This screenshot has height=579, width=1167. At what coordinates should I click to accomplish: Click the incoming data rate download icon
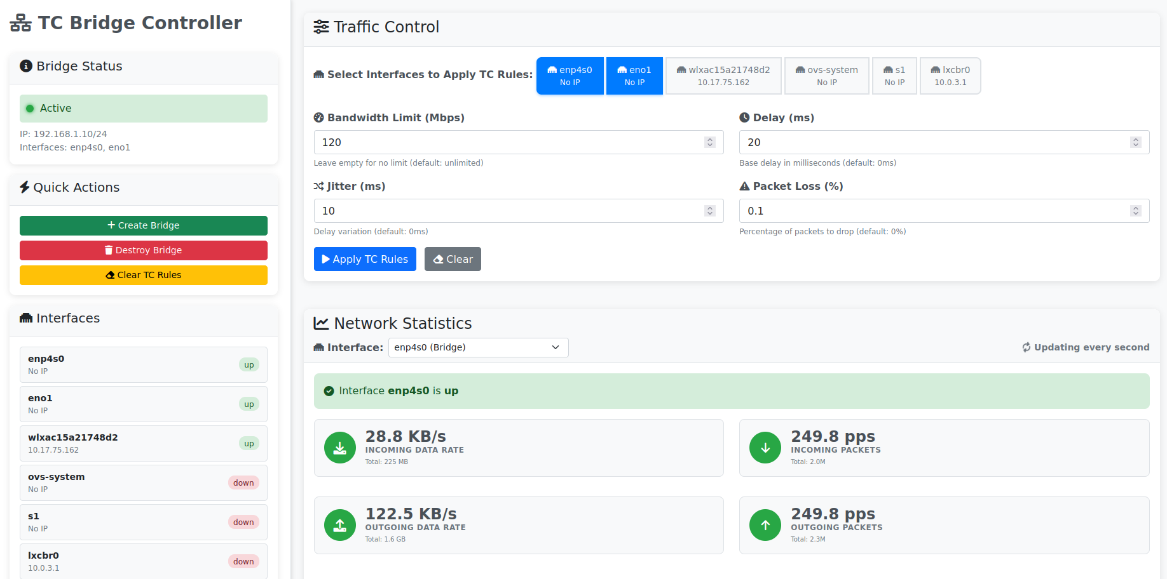tap(340, 448)
